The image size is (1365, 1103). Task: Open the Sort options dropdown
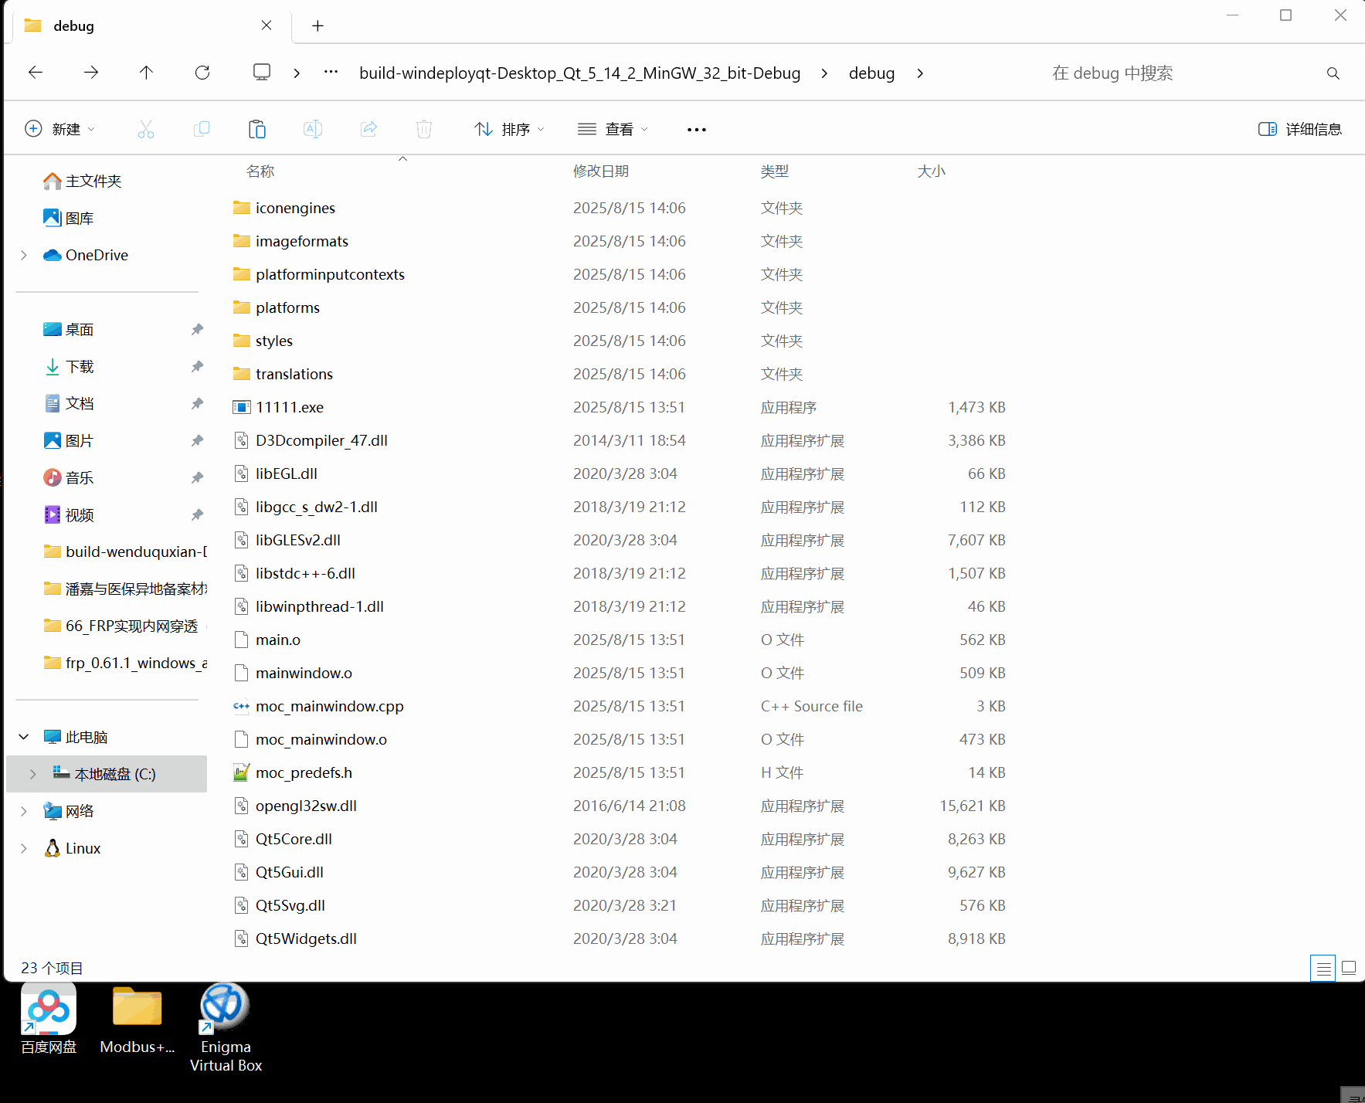510,129
